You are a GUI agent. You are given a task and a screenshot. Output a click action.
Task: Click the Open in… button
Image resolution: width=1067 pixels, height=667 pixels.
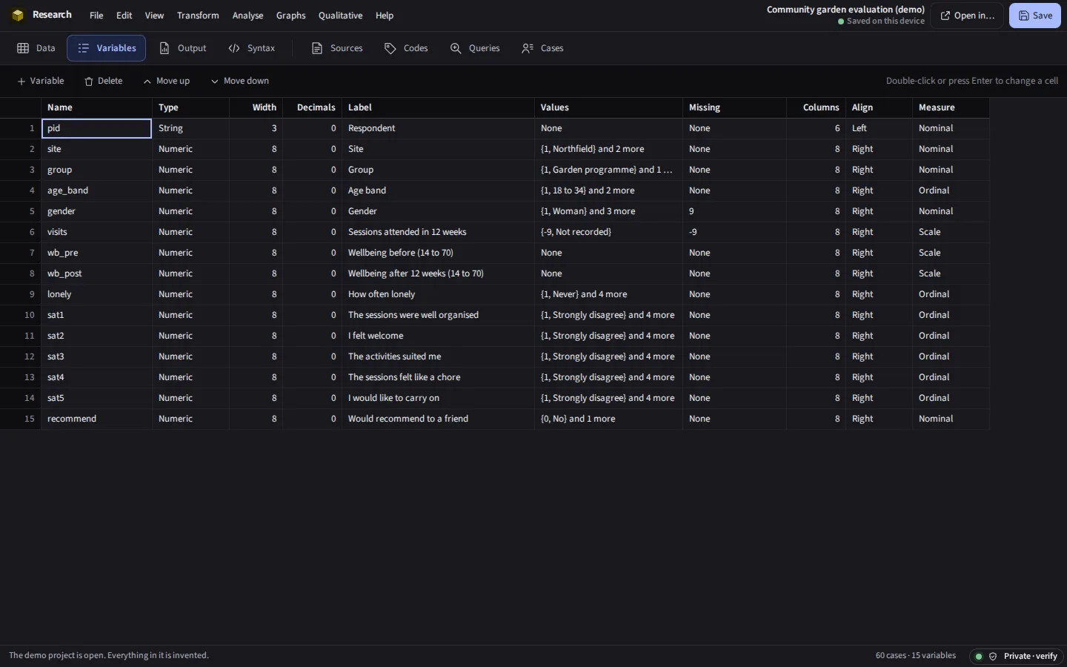tap(968, 16)
